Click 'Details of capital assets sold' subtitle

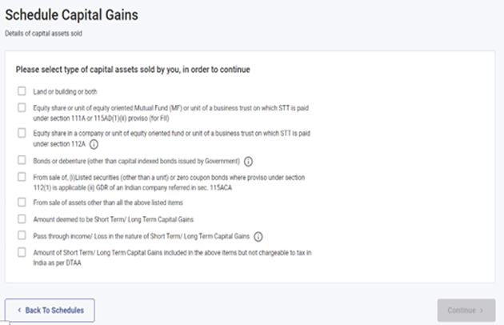pyautogui.click(x=44, y=33)
